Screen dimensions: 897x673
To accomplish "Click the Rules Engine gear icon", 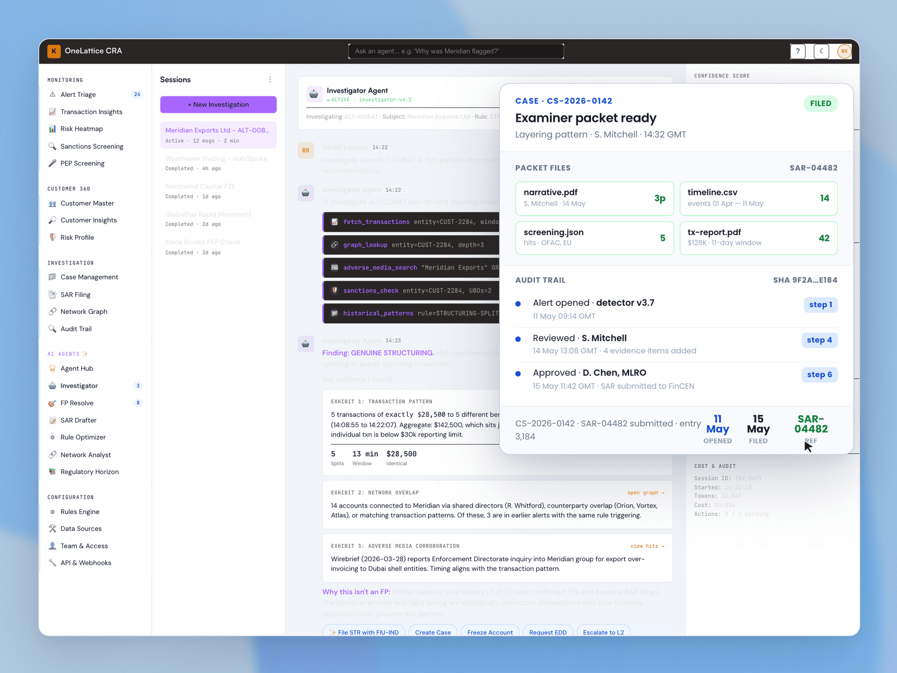I will (52, 512).
